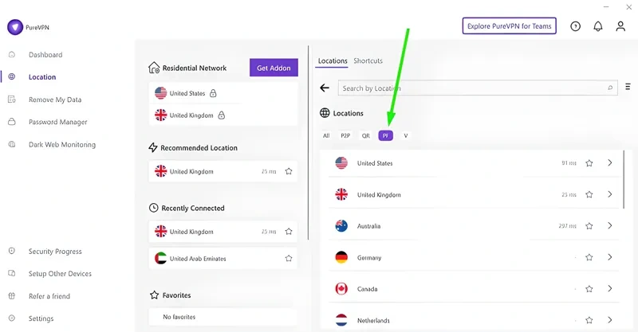Click the Netherlands flag icon

[x=341, y=320]
